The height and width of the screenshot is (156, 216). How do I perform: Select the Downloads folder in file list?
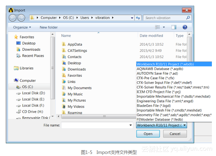(77, 69)
